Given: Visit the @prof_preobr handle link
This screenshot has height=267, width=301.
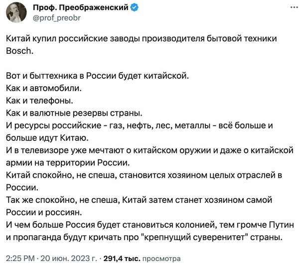Looking at the screenshot, I should click(57, 18).
